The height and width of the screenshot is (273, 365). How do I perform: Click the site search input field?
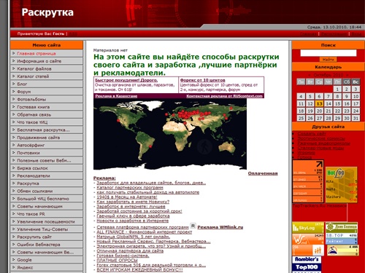[328, 53]
